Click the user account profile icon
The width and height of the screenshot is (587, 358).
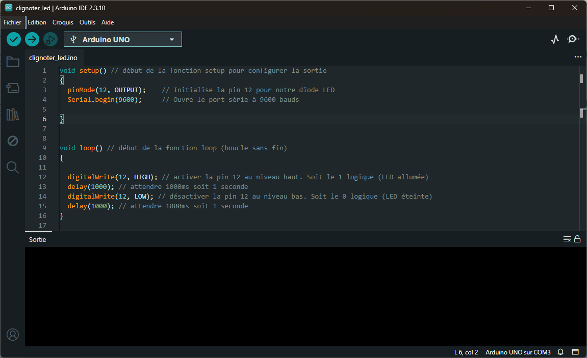[x=13, y=335]
